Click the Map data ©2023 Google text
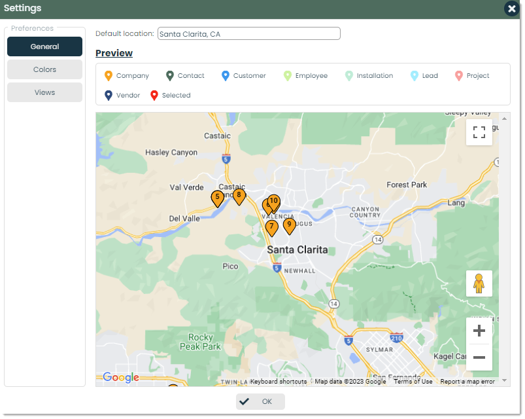 coord(350,382)
